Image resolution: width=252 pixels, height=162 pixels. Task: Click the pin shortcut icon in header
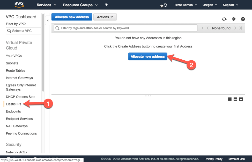tap(106, 5)
